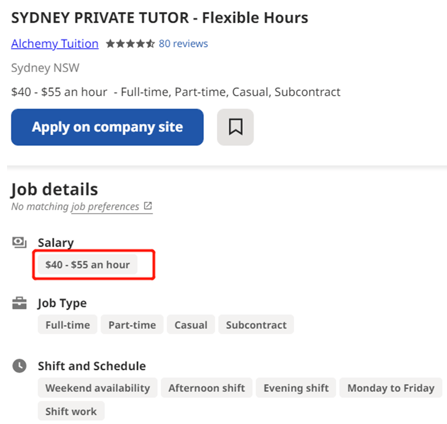Viewport: 447px width, 424px height.
Task: Click the Job Type briefcase icon
Action: click(19, 303)
